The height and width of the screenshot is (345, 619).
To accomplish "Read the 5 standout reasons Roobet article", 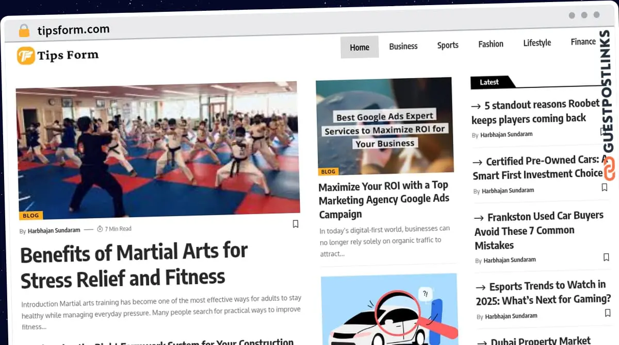I will tap(534, 112).
